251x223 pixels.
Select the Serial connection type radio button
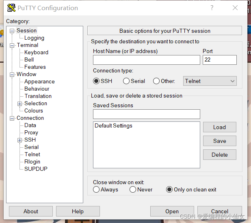pyautogui.click(x=126, y=81)
